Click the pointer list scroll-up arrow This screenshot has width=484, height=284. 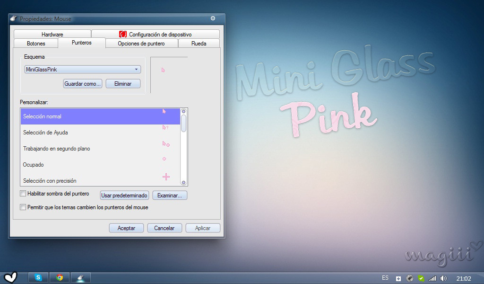tap(184, 111)
